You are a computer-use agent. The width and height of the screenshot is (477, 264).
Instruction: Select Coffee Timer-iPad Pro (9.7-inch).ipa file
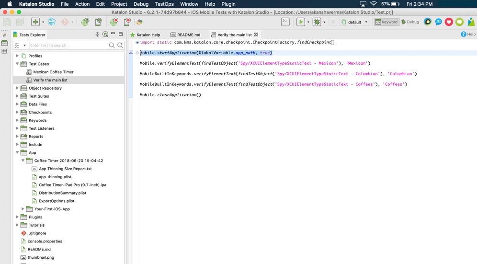72,185
